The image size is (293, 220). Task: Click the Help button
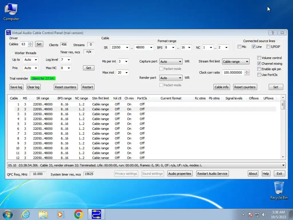266,174
